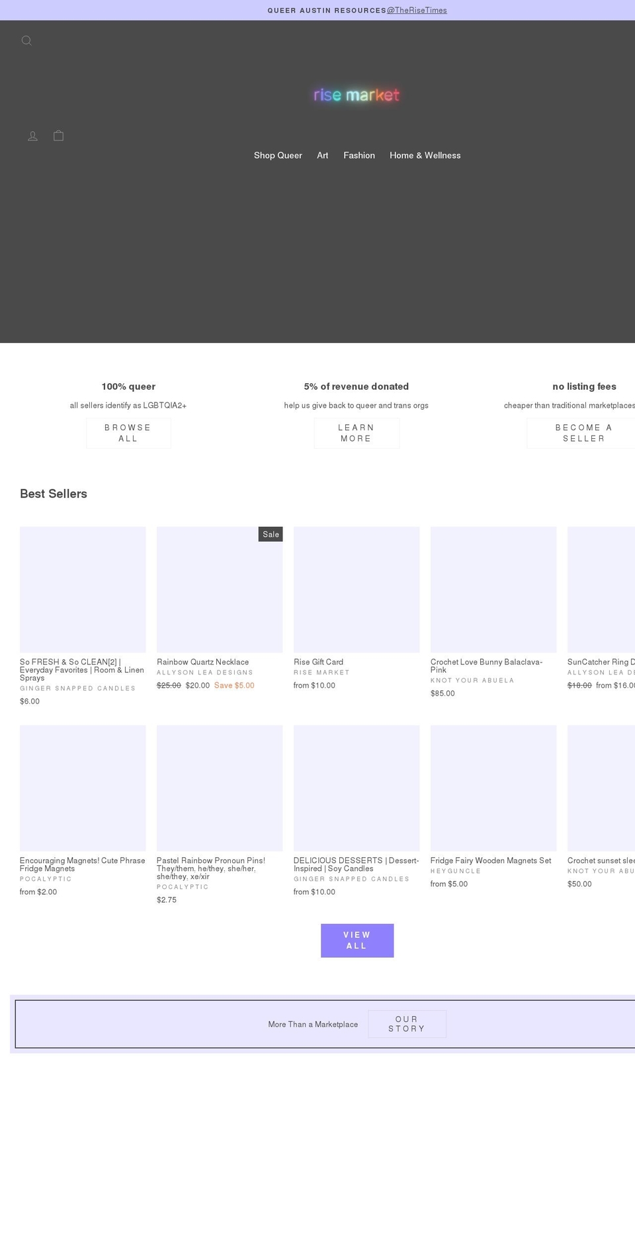The image size is (635, 1241).
Task: Click the no listing fees heading
Action: point(584,387)
